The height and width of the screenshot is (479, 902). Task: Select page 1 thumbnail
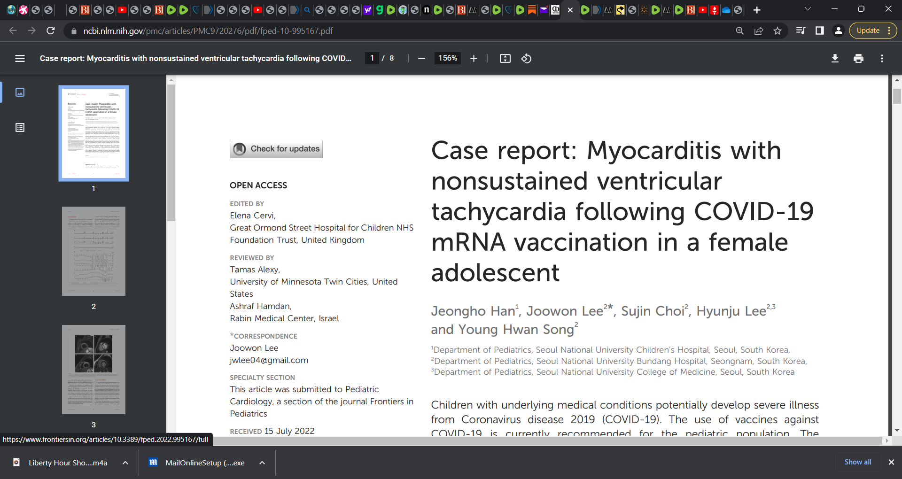93,133
